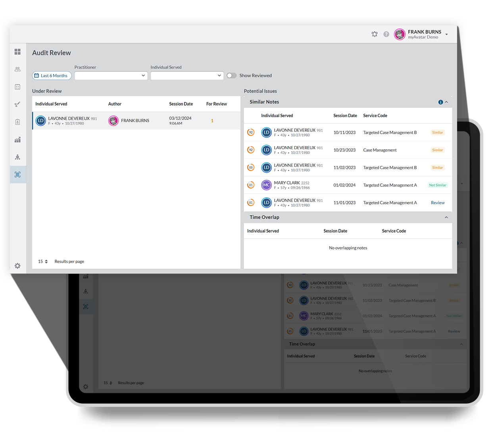The image size is (496, 437).
Task: Collapse the Time Overlap section
Action: (x=446, y=217)
